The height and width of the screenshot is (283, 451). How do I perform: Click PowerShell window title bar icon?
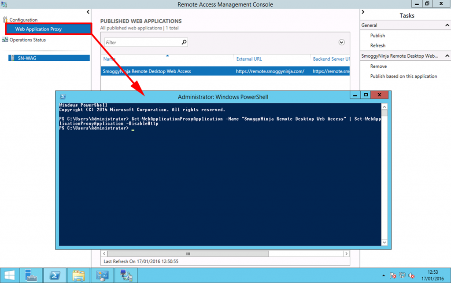[63, 96]
